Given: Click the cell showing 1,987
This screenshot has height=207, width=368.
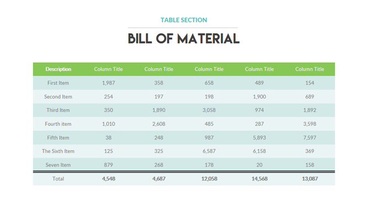Looking at the screenshot, I should (109, 83).
